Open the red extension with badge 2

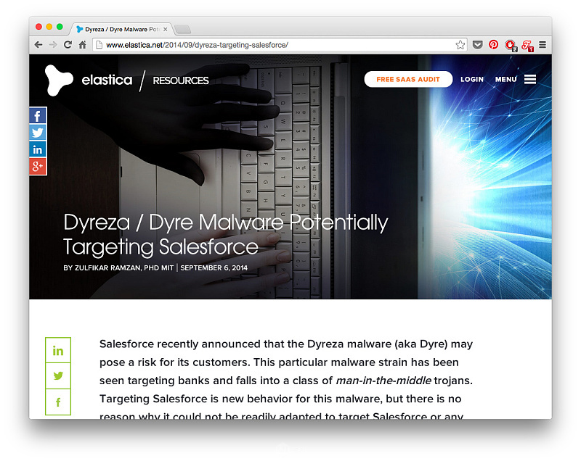click(511, 45)
